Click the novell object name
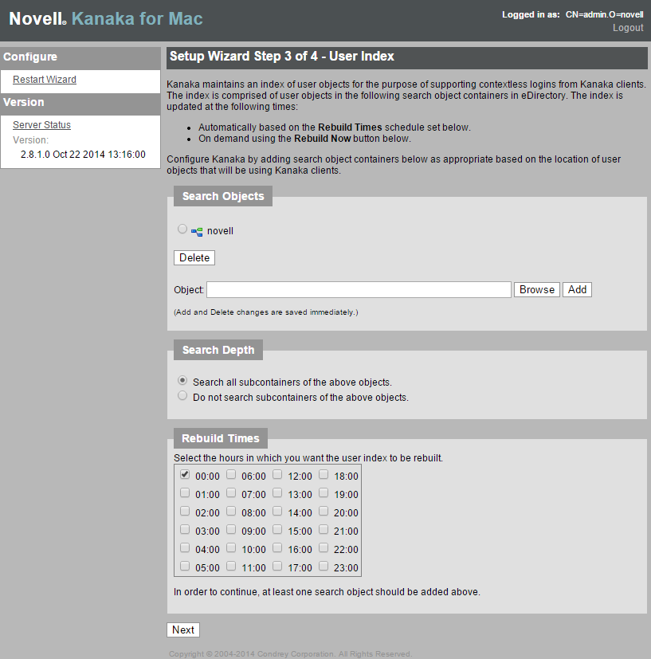The height and width of the screenshot is (659, 651). (220, 231)
